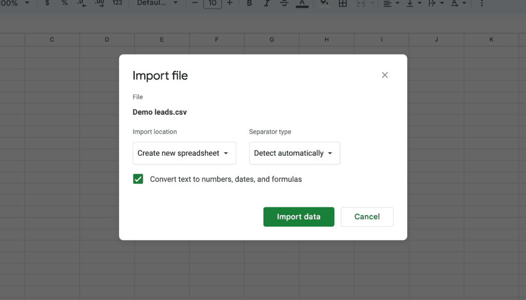Toggle strikethrough formatting
The width and height of the screenshot is (526, 300).
[x=284, y=4]
